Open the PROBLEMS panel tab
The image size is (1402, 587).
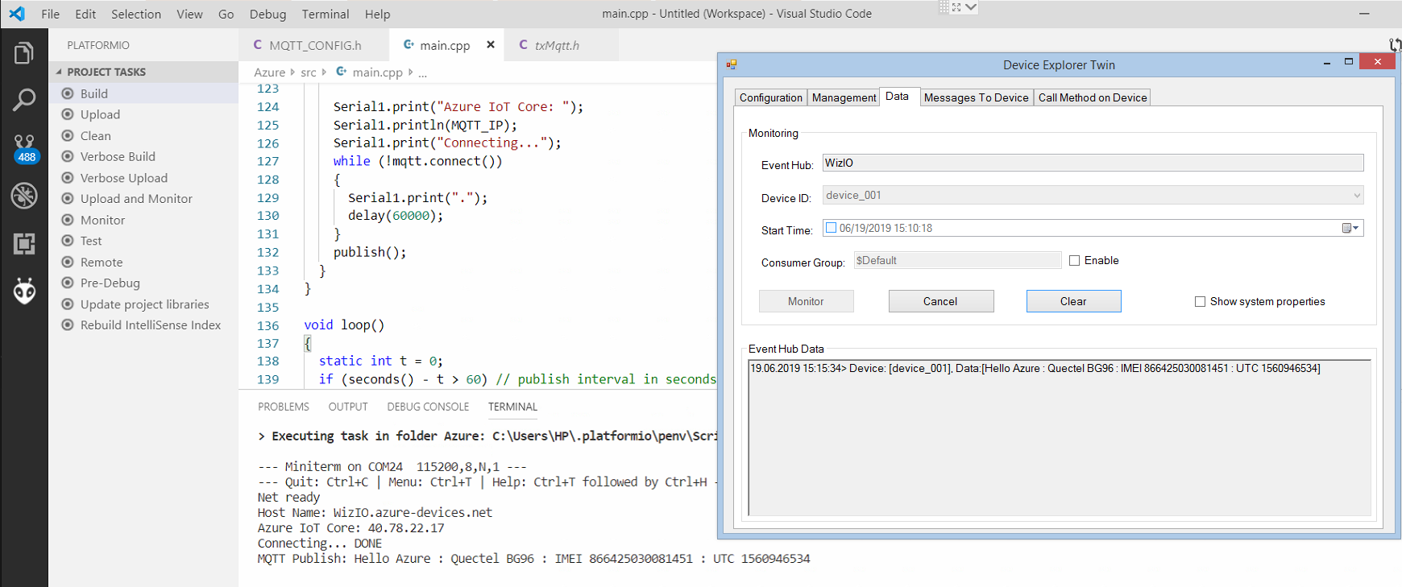tap(284, 407)
